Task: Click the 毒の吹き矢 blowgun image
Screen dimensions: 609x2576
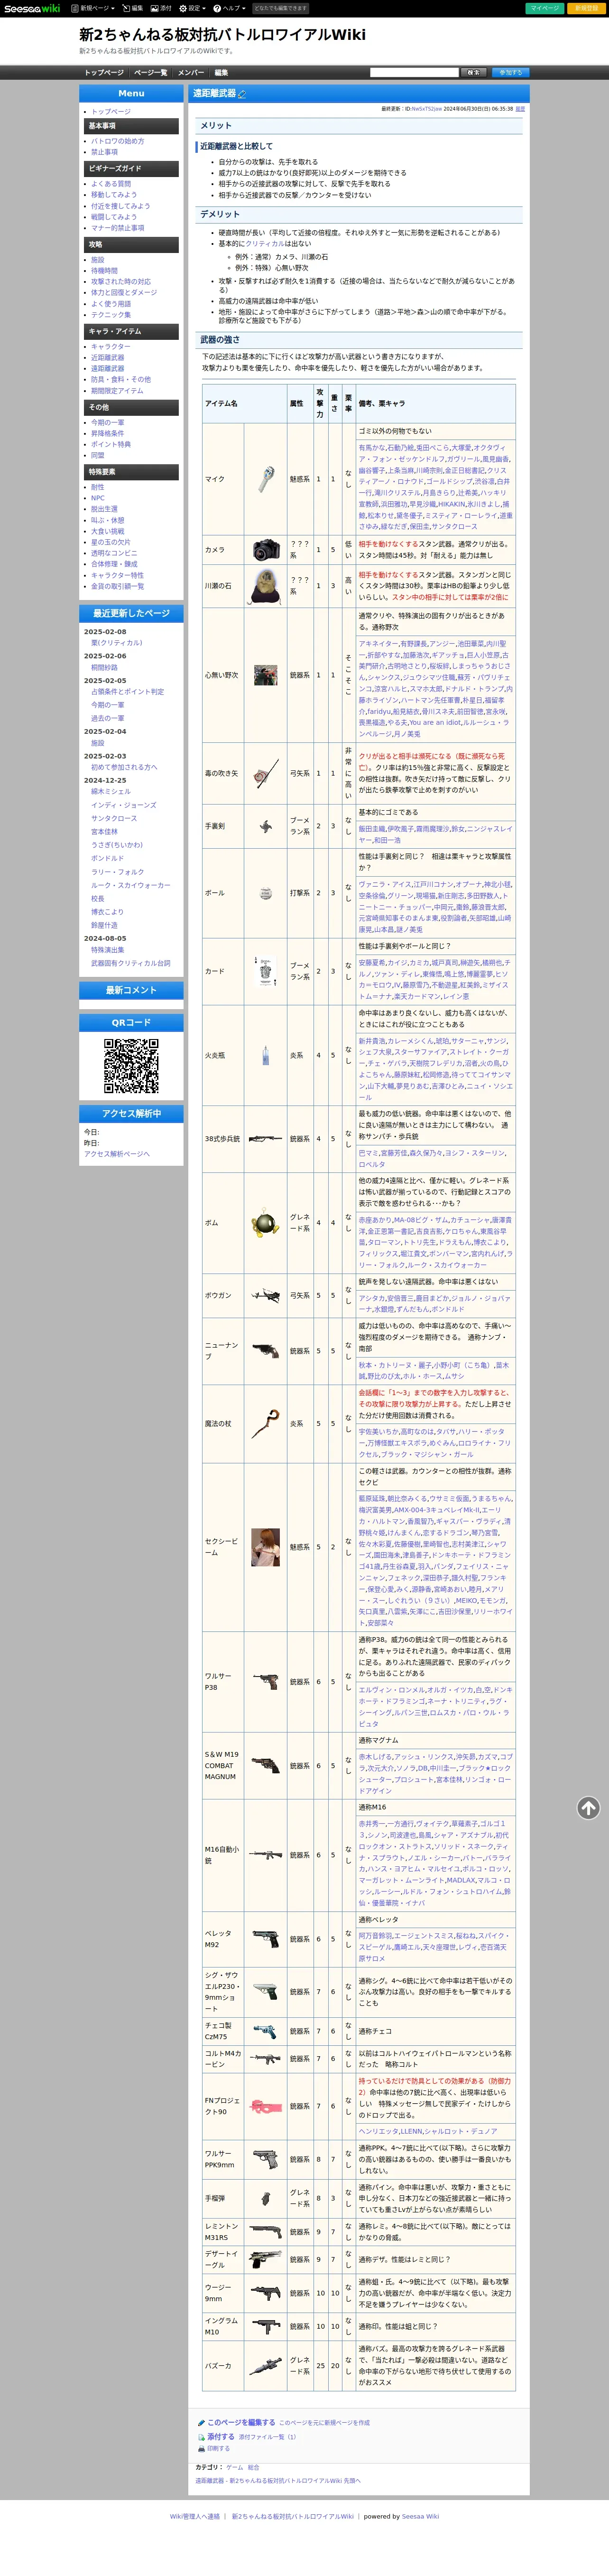Action: (265, 773)
